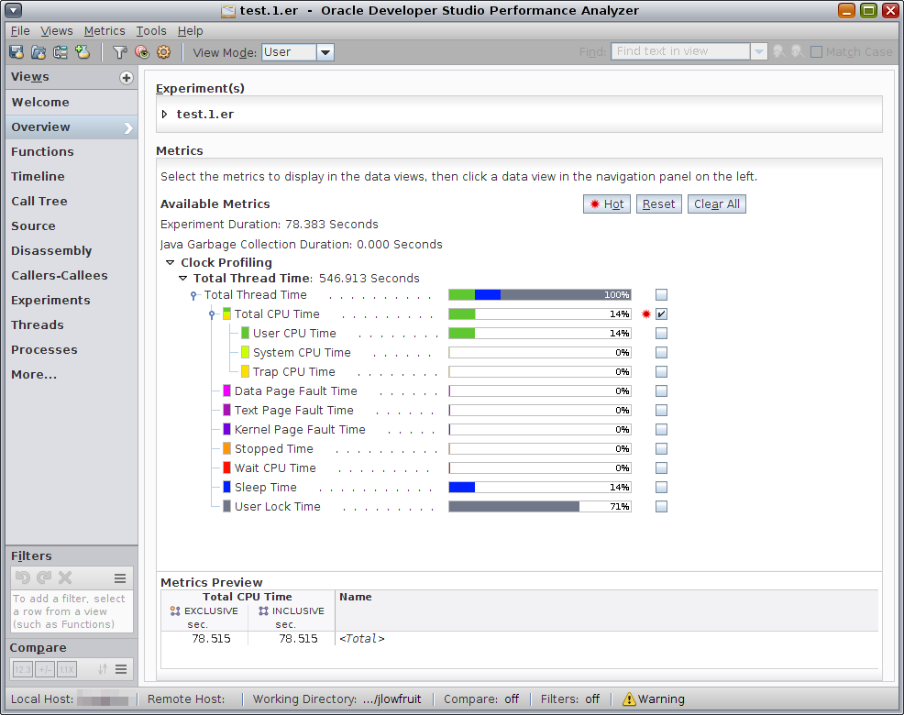Click the +/- delta compare button

(x=44, y=669)
